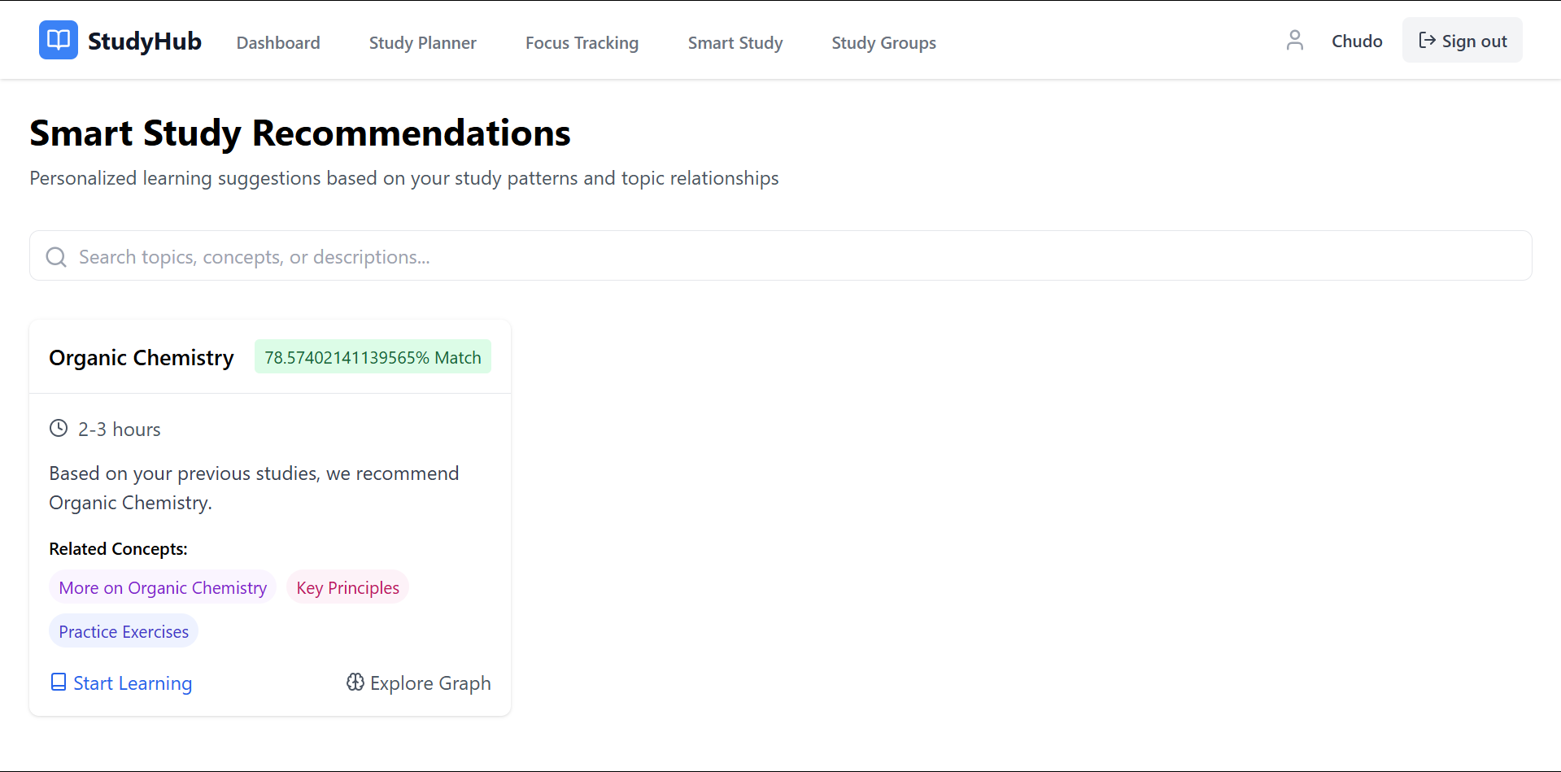Click the search magnifier icon
1561x772 pixels.
click(x=56, y=257)
